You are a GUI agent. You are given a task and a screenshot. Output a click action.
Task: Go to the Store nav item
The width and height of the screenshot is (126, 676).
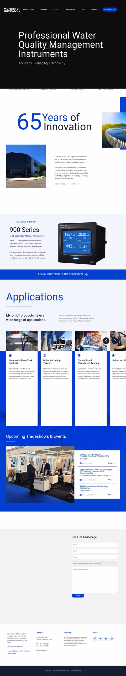tap(83, 10)
